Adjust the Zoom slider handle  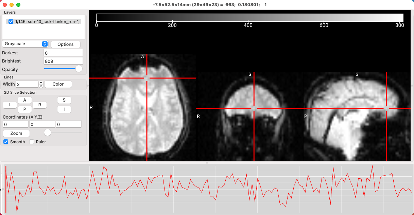[x=48, y=132]
